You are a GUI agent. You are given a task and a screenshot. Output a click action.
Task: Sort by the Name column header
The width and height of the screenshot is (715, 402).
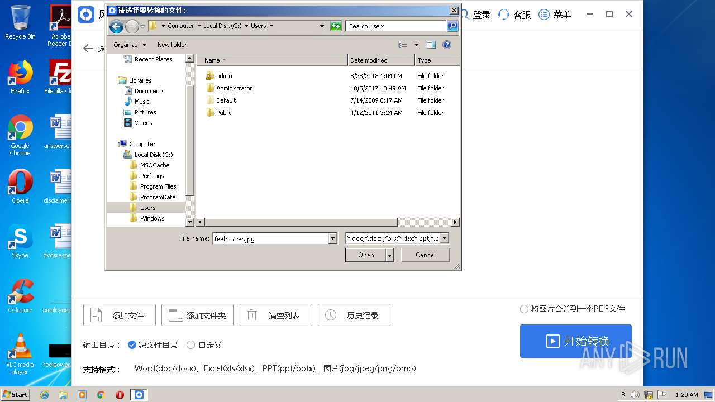(x=272, y=60)
